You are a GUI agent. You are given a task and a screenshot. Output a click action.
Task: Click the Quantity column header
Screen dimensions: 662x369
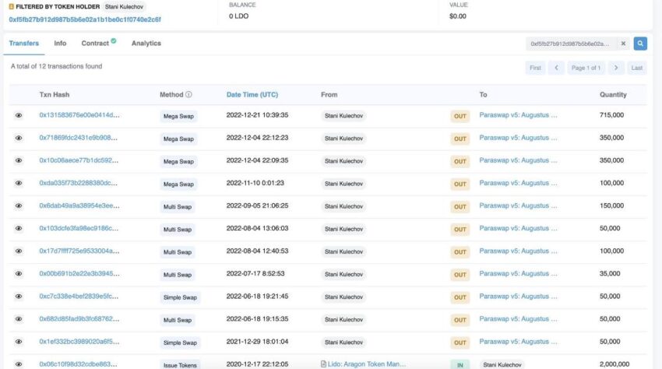coord(613,94)
